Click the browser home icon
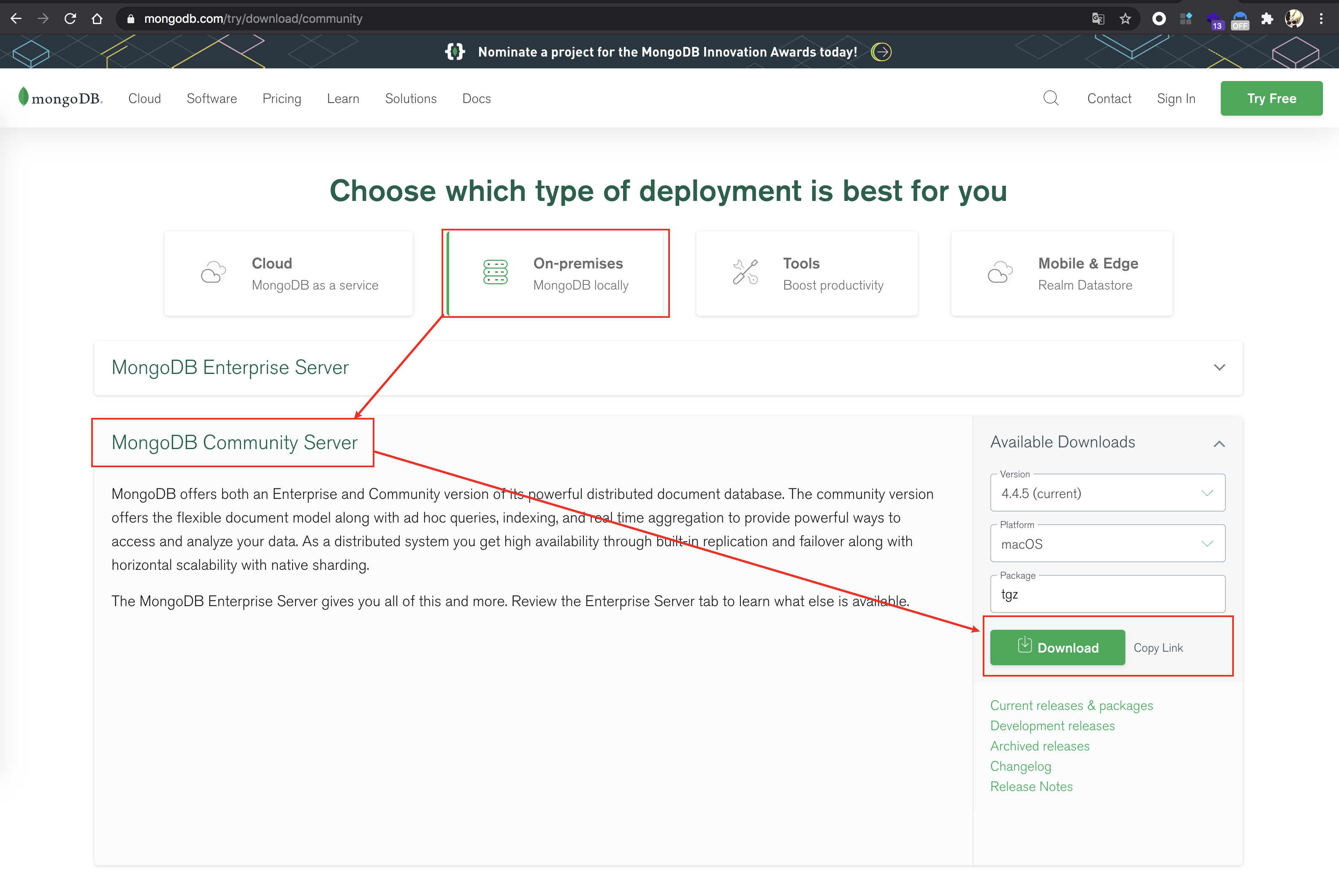Viewport: 1339px width, 883px height. pos(97,19)
